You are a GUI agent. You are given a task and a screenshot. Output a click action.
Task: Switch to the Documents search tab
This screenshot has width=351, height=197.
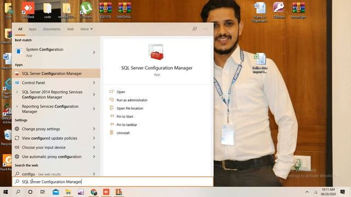(52, 29)
